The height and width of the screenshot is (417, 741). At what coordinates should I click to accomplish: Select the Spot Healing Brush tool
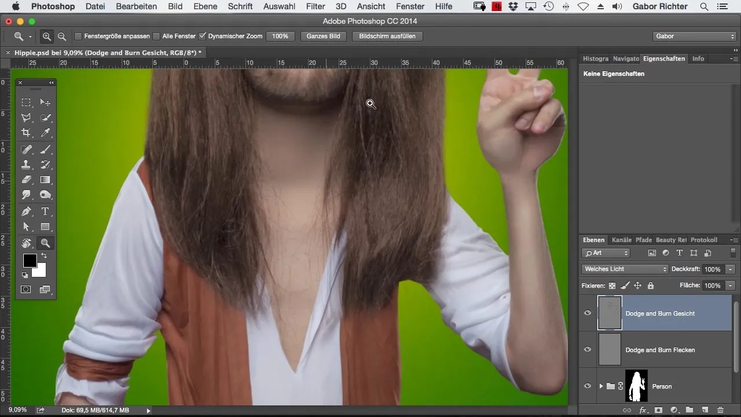27,149
